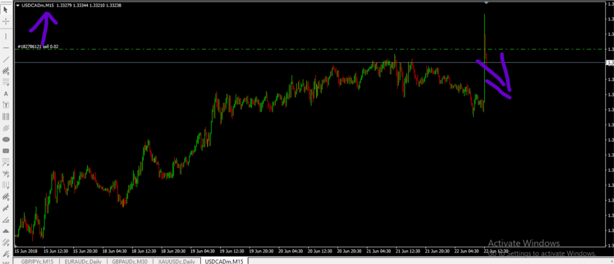Switch to the GBPJPYc,M15 chart tab
This screenshot has width=614, height=264.
pos(37,261)
